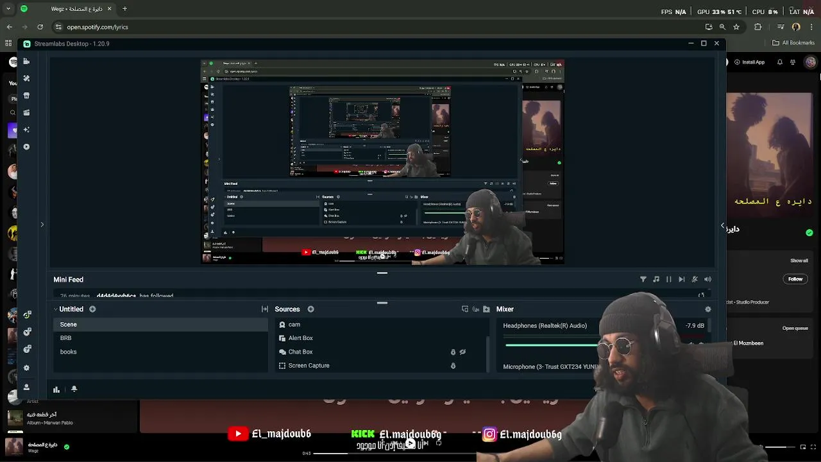Expand the Untitled scene collection dropdown
The width and height of the screenshot is (821, 462).
click(56, 309)
